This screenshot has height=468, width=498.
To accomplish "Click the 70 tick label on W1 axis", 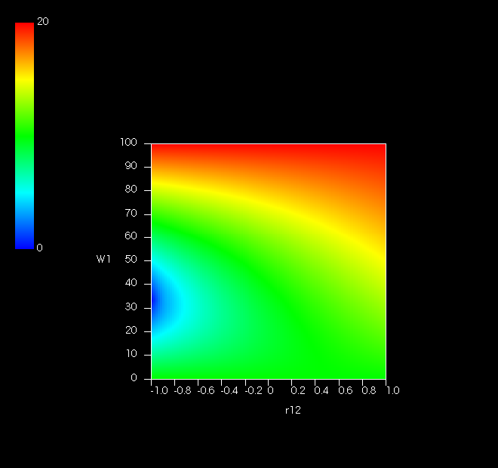I will click(x=131, y=213).
